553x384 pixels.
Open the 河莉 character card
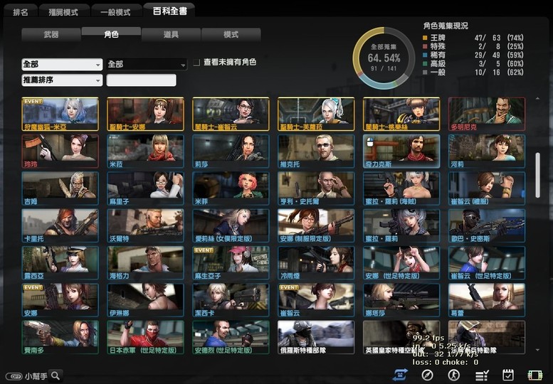click(x=487, y=151)
